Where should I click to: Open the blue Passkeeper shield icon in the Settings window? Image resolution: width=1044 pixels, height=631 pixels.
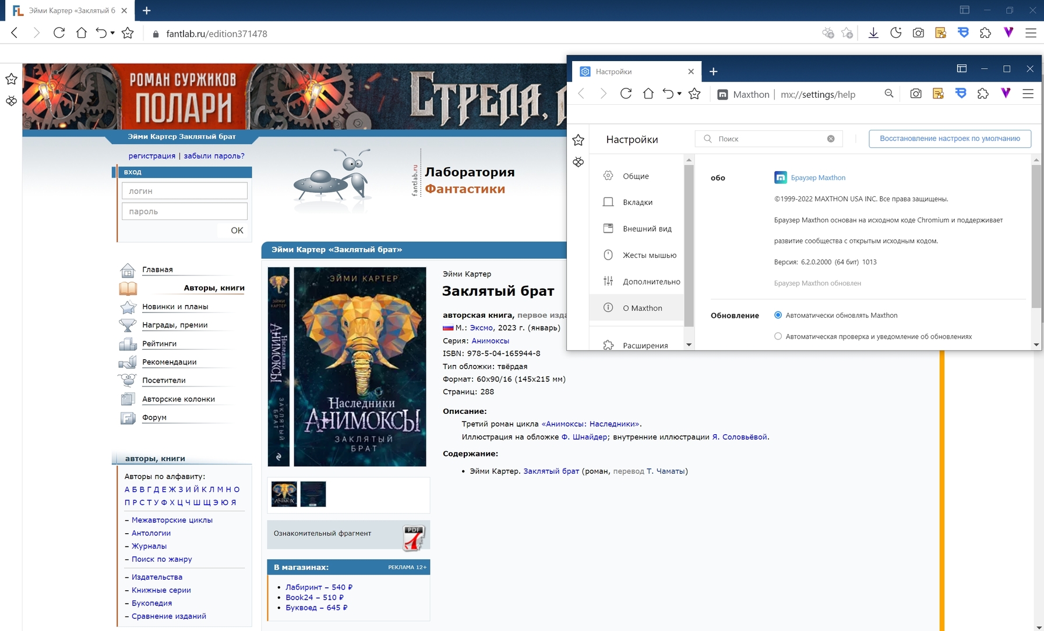(961, 94)
